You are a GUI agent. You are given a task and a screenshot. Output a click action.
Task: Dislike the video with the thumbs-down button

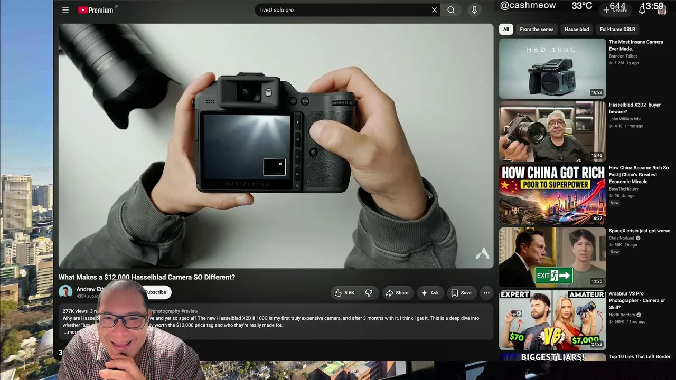[369, 293]
